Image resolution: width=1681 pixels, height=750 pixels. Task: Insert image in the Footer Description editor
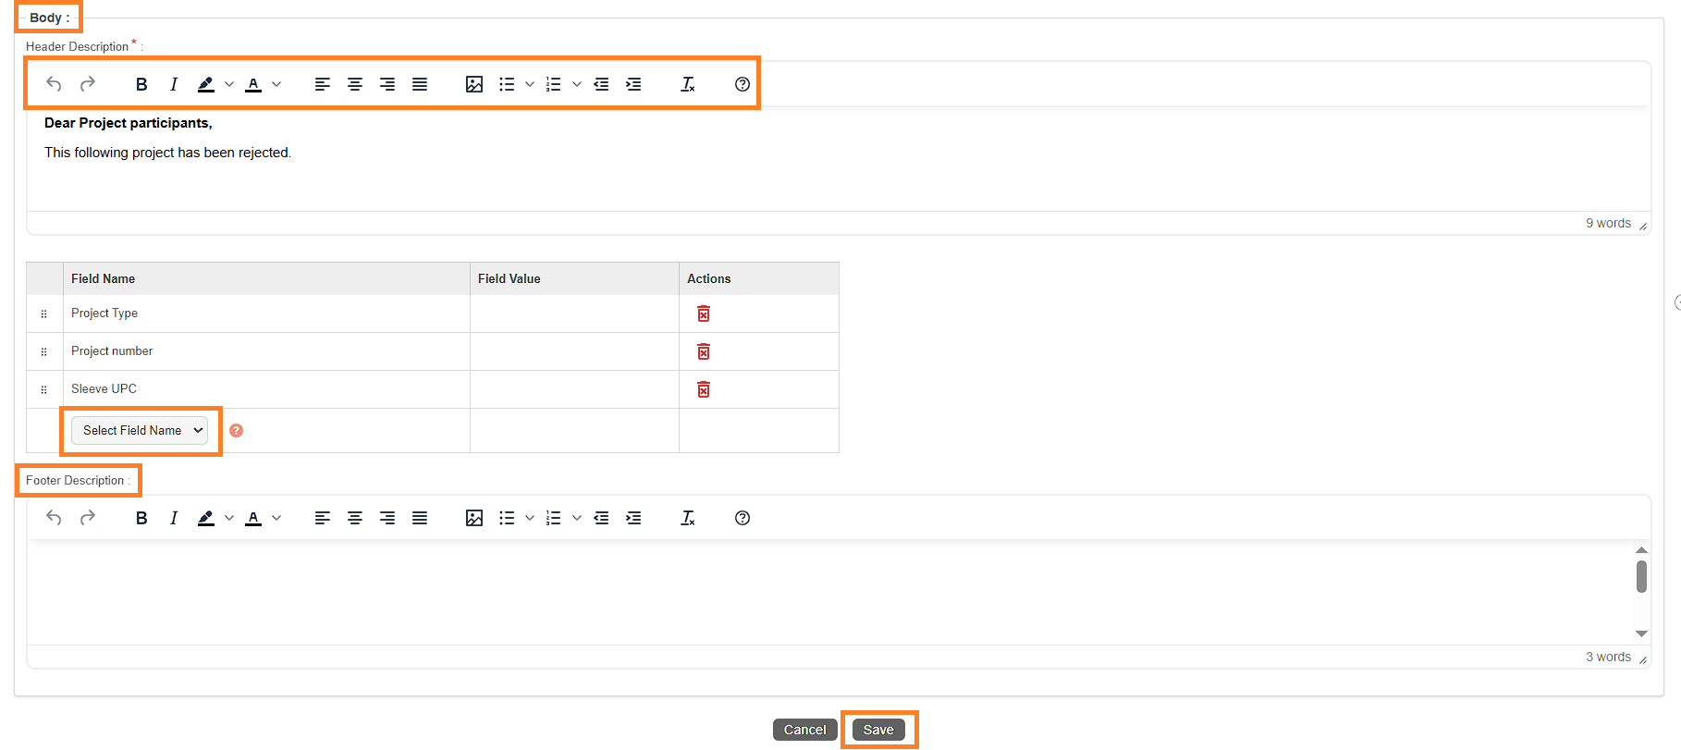474,518
